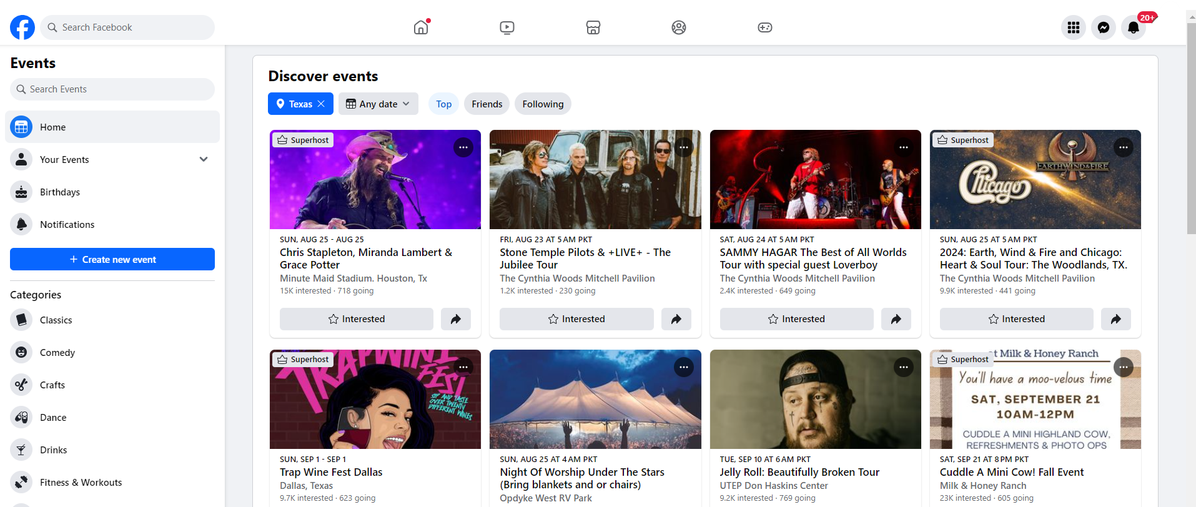Open the Crafts category
Screen dimensions: 1196x507
click(112, 385)
